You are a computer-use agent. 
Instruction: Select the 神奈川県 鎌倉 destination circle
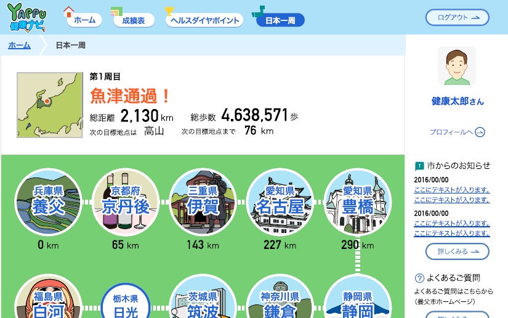280,296
